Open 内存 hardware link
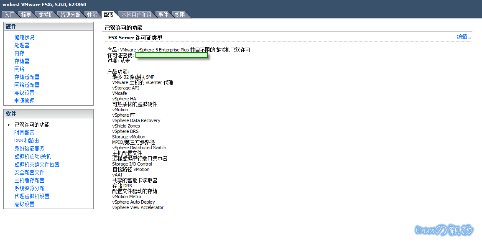Viewport: 482px width, 245px height. (19, 53)
